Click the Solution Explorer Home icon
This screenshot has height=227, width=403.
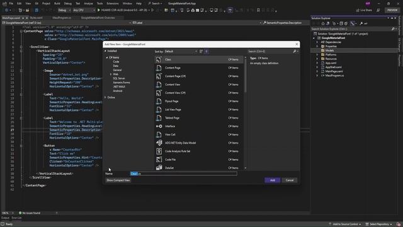[323, 23]
